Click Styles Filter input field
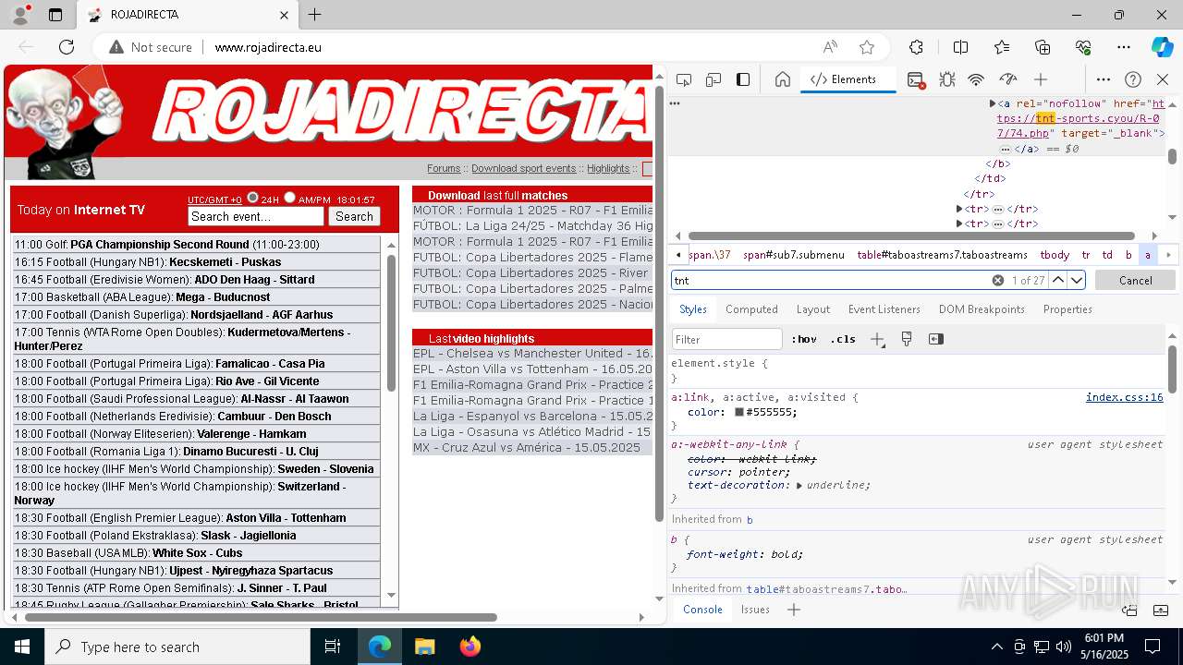The image size is (1183, 665). pos(727,339)
